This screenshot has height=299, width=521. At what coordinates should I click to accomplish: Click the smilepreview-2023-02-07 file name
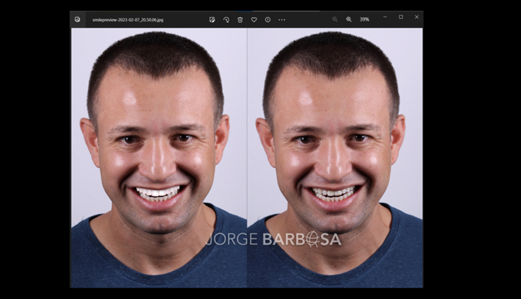[128, 19]
